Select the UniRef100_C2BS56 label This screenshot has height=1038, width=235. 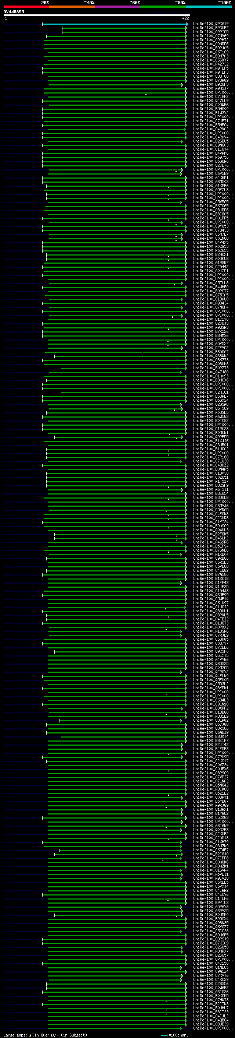click(x=211, y=984)
